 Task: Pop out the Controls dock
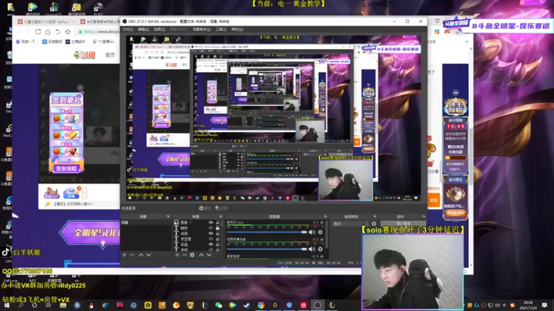pyautogui.click(x=423, y=216)
